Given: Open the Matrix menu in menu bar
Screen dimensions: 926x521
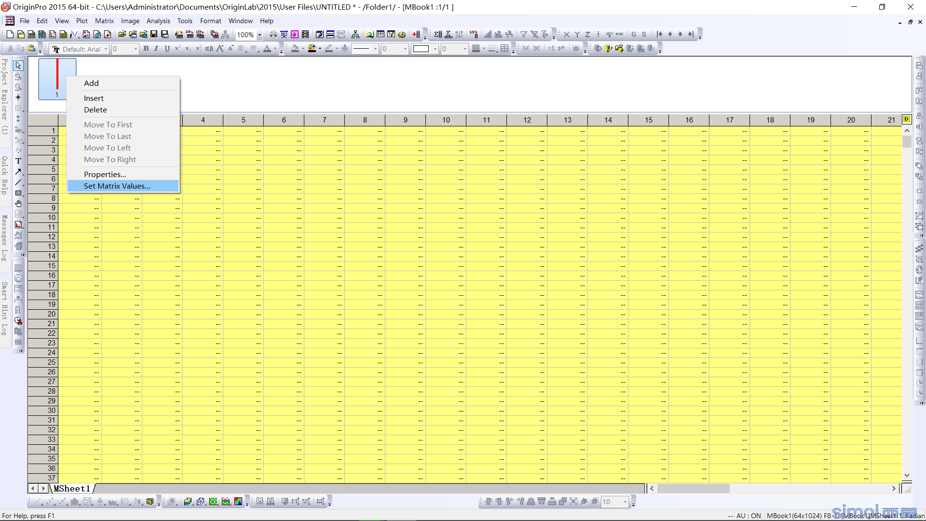Looking at the screenshot, I should pyautogui.click(x=104, y=21).
